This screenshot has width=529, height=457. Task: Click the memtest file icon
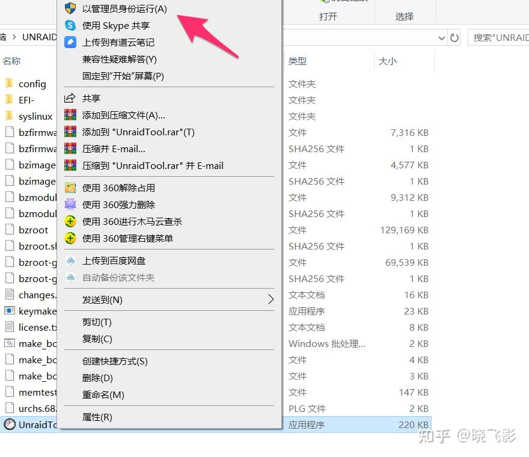tap(10, 392)
